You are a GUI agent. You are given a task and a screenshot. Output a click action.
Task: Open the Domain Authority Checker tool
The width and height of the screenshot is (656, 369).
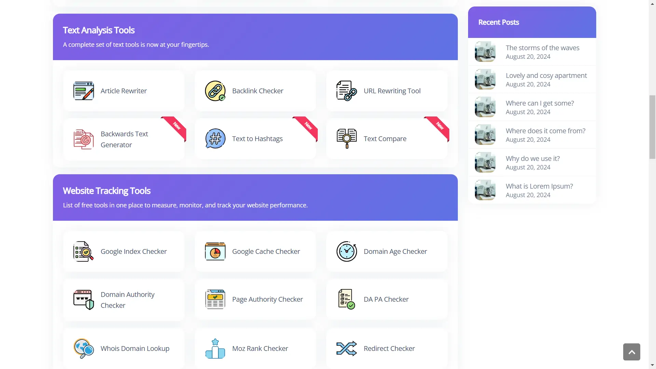click(127, 300)
